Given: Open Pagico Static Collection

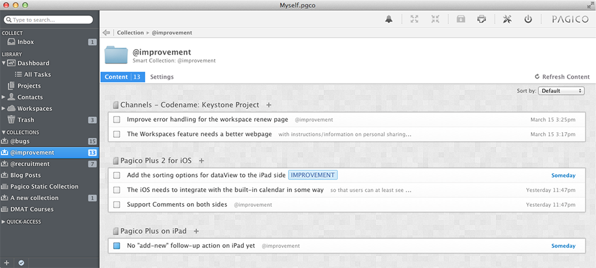Looking at the screenshot, I should [49, 187].
